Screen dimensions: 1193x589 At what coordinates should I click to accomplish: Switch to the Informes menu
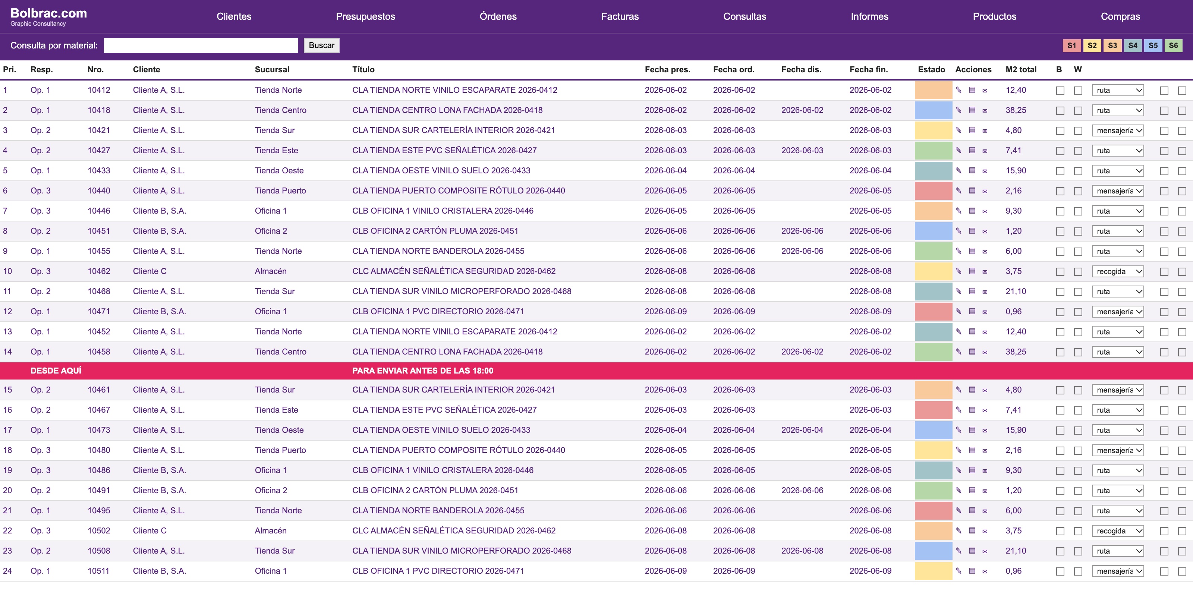(x=869, y=16)
